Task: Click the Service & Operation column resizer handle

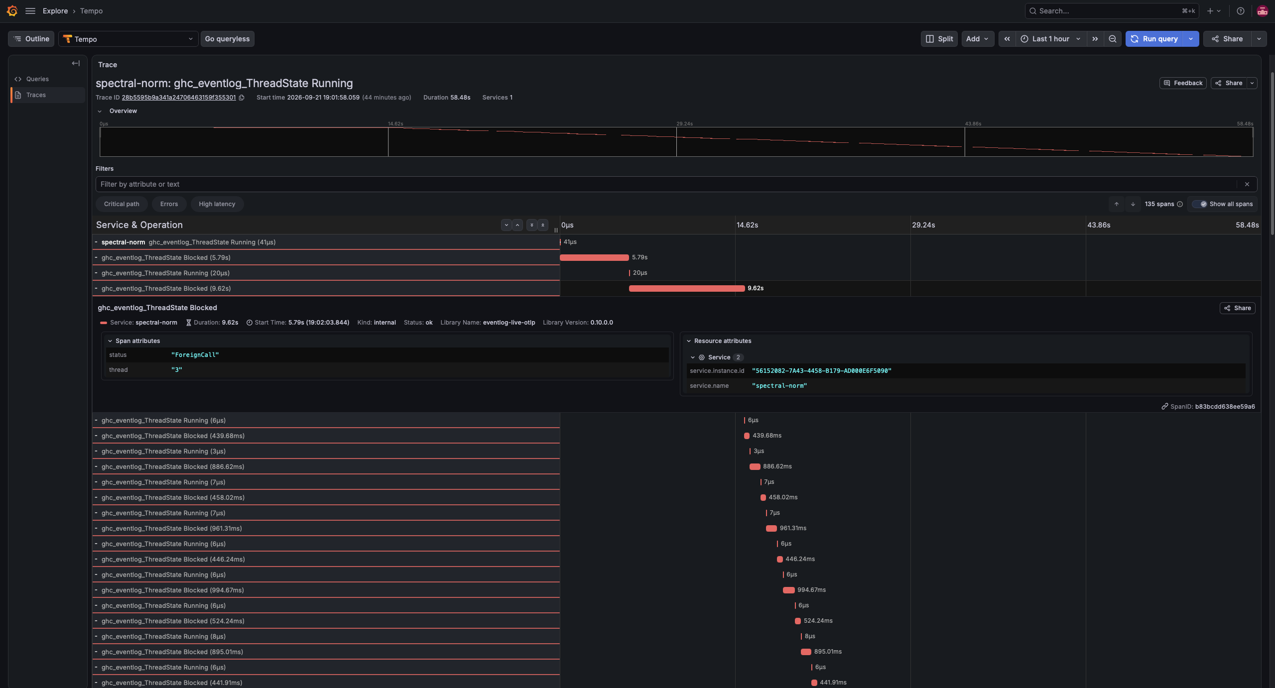Action: 556,230
